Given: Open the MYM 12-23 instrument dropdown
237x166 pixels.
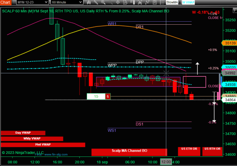Looking at the screenshot, I should 33,2.
